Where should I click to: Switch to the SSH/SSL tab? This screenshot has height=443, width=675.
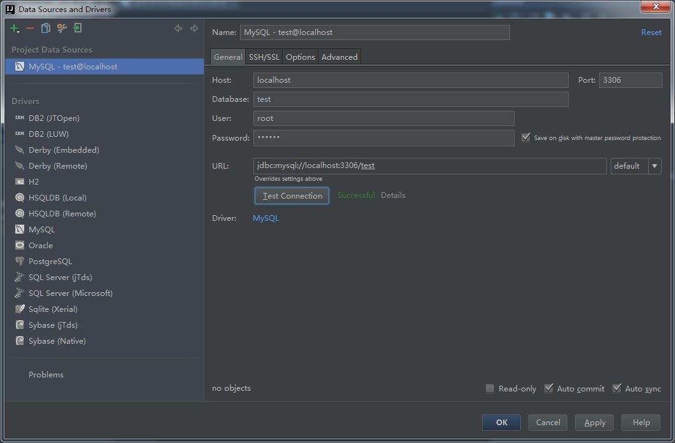(264, 57)
